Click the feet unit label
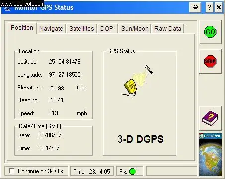Viewport: 225px width, 179px height. tap(81, 88)
